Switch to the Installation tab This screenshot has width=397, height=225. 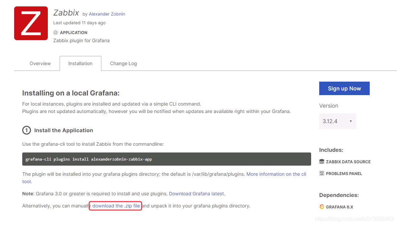coord(80,63)
